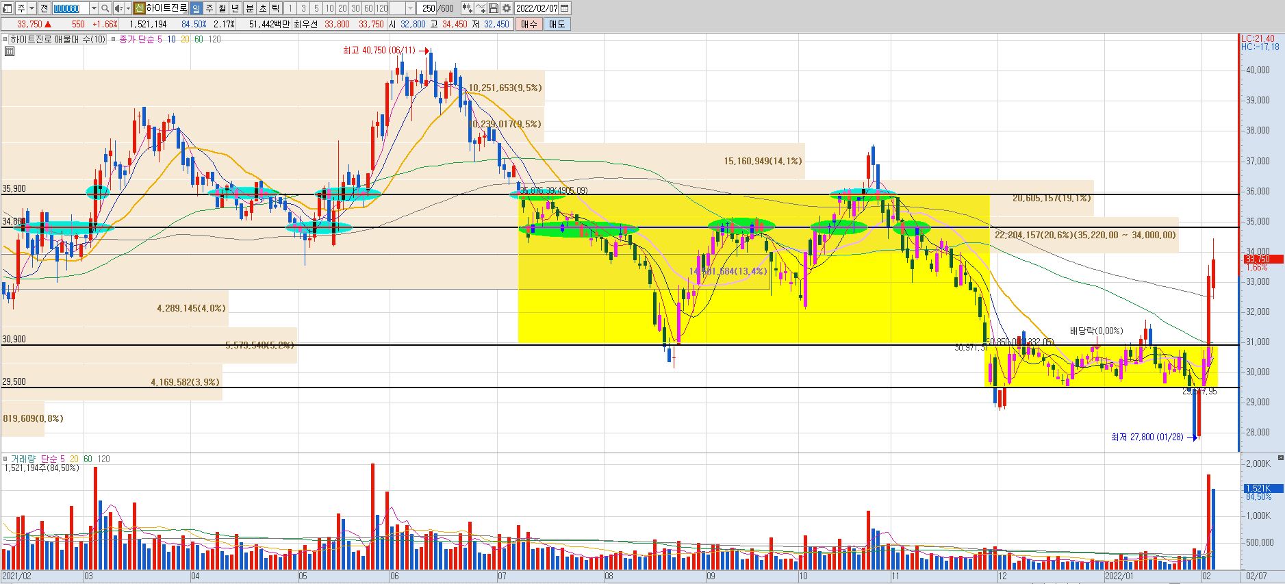
Task: Expand the 주 market type dropdown arrow
Action: (x=31, y=8)
